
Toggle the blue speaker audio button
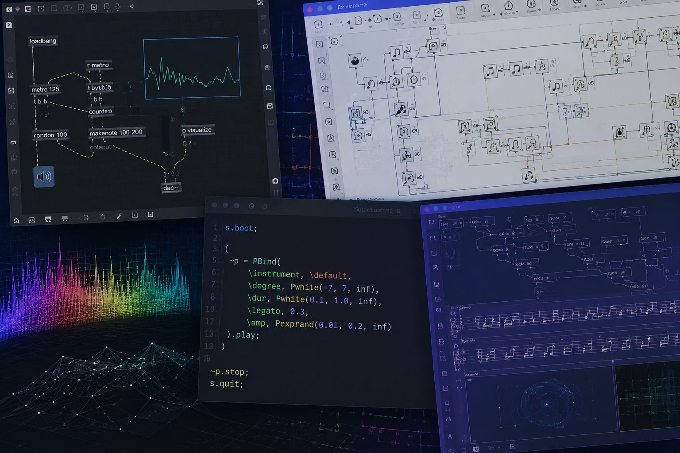44,177
